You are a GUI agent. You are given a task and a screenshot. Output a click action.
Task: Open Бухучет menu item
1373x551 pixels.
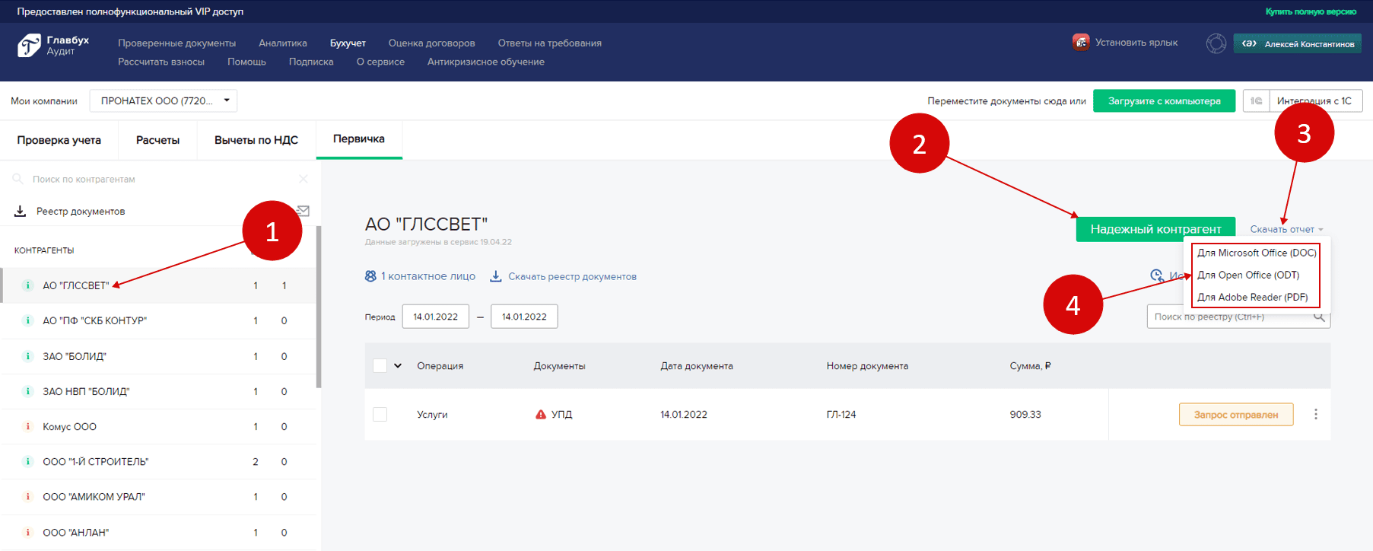click(348, 43)
